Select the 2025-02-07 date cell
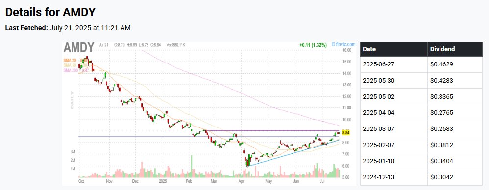The height and width of the screenshot is (190, 489). point(393,145)
